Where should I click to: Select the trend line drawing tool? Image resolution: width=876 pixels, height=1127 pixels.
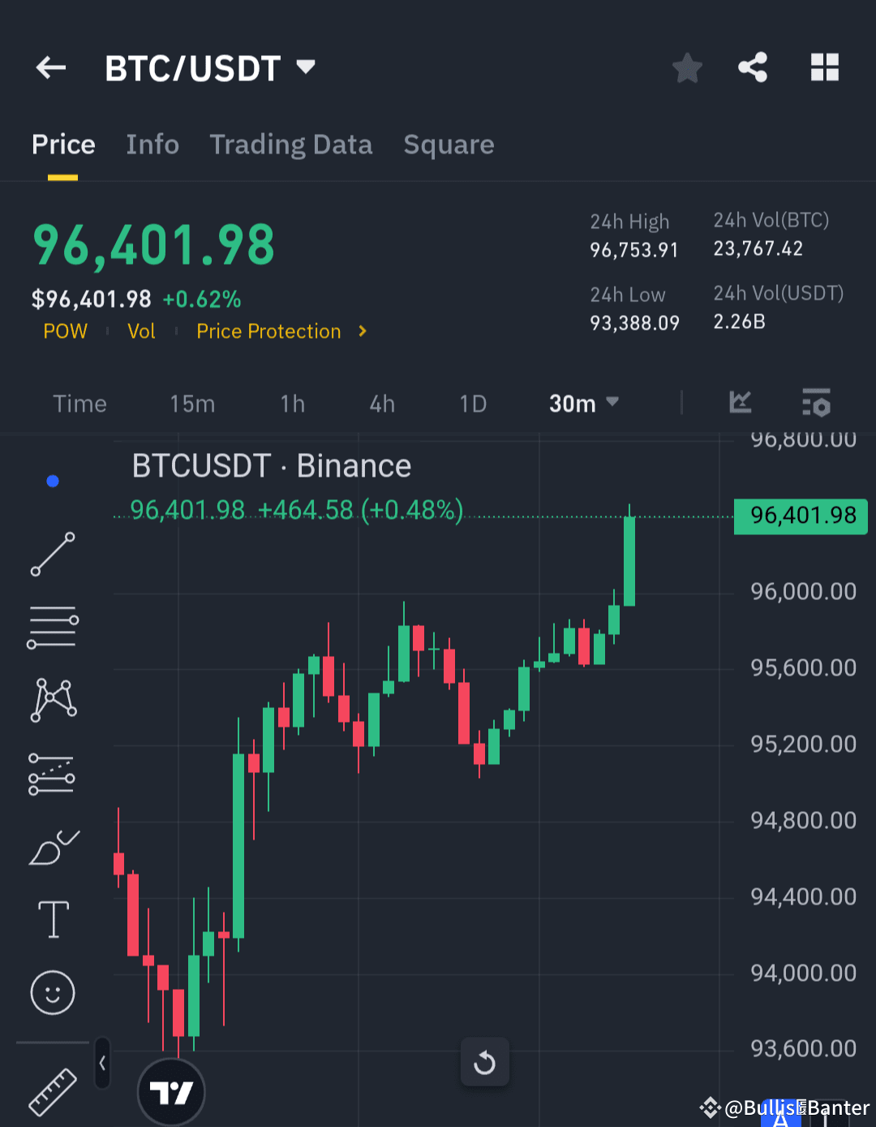tap(52, 555)
